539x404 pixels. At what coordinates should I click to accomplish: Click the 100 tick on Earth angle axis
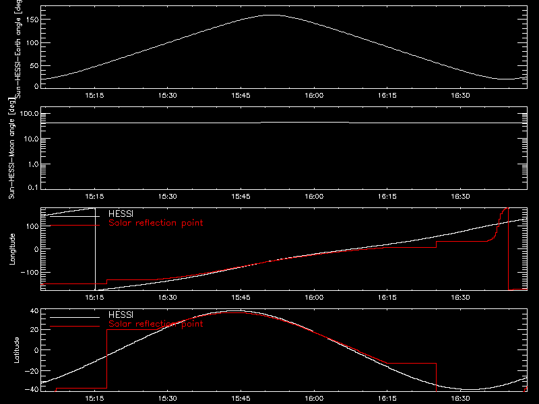click(x=32, y=42)
